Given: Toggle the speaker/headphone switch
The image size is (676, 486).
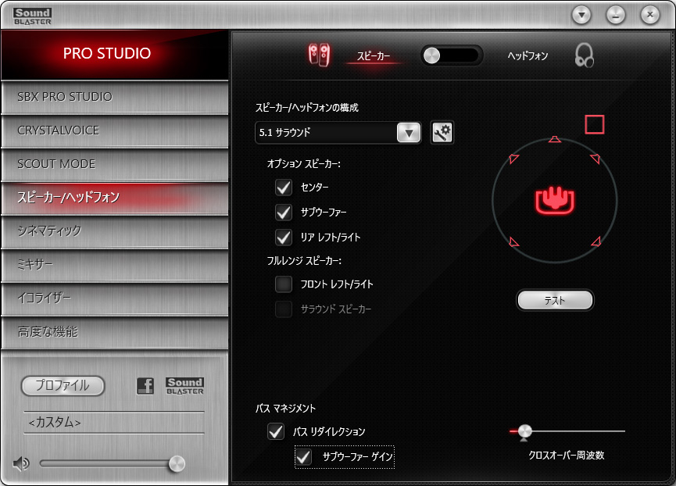Looking at the screenshot, I should pos(452,55).
